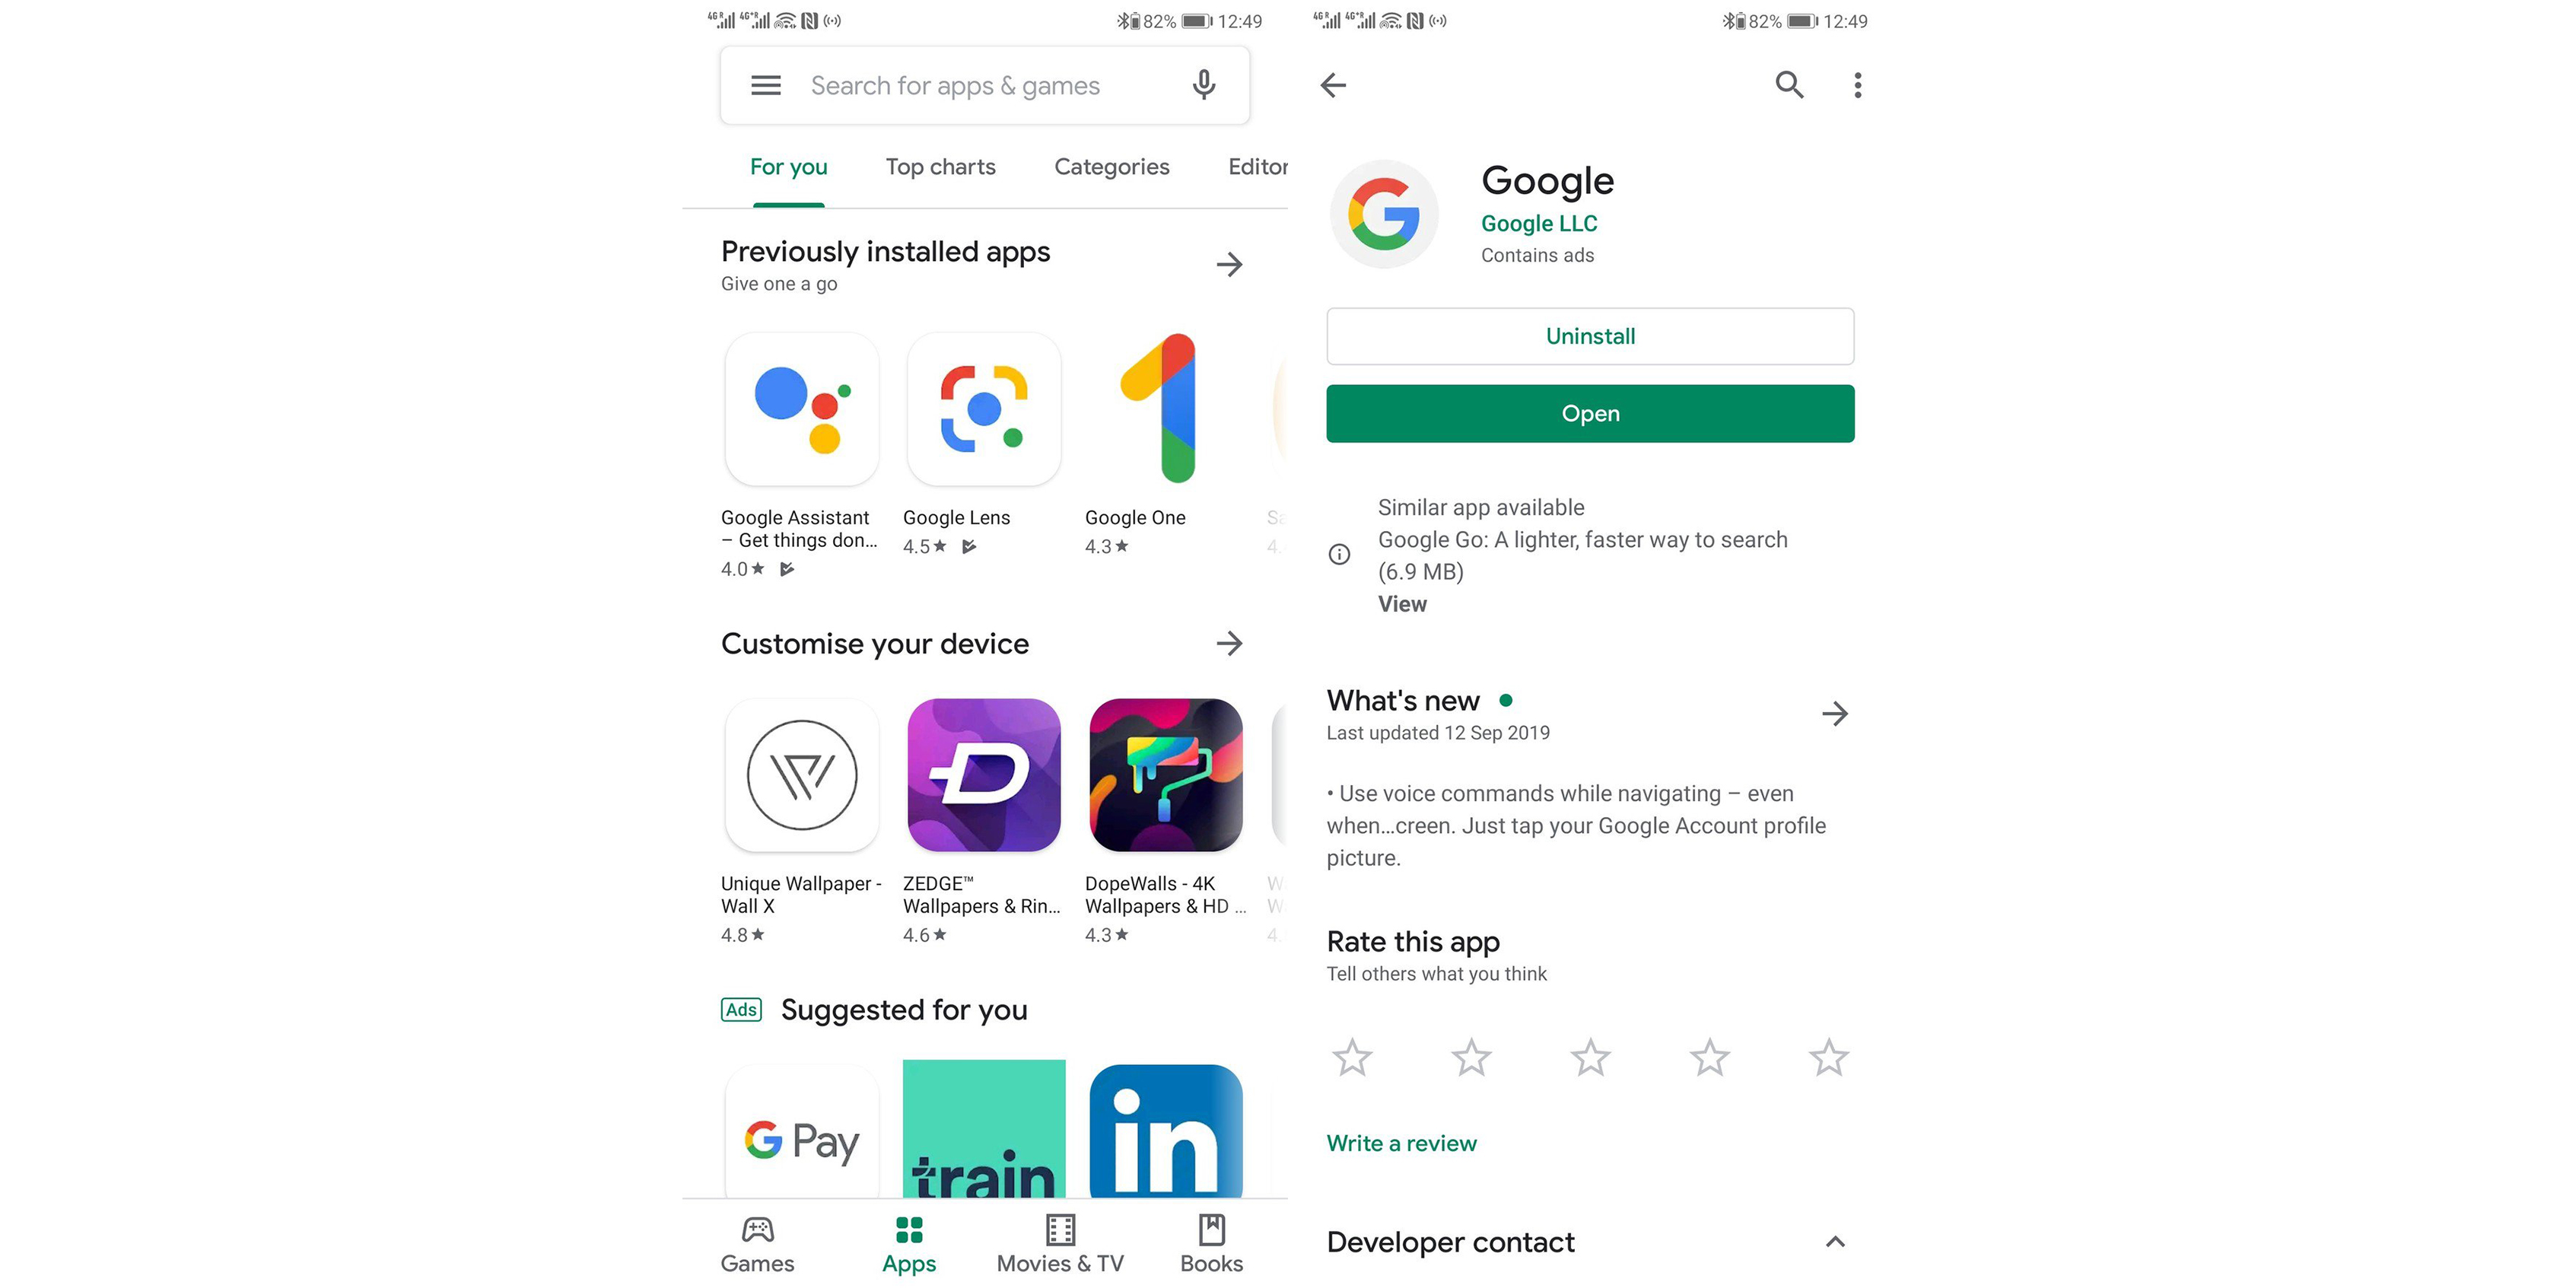
Task: Select the Top charts tab
Action: tap(938, 164)
